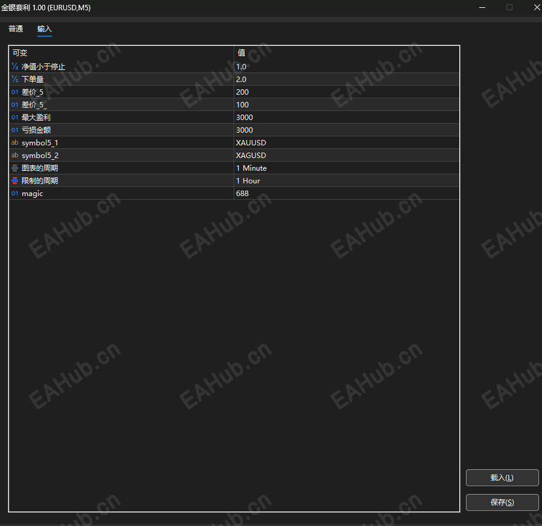Select the magic parameter name
The height and width of the screenshot is (526, 542).
click(x=32, y=194)
